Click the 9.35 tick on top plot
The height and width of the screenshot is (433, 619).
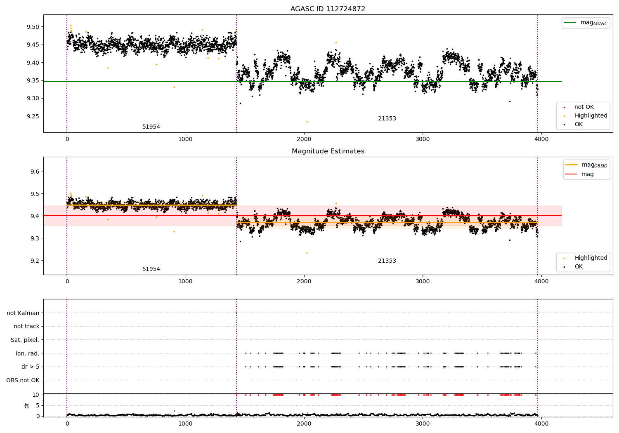(x=33, y=81)
